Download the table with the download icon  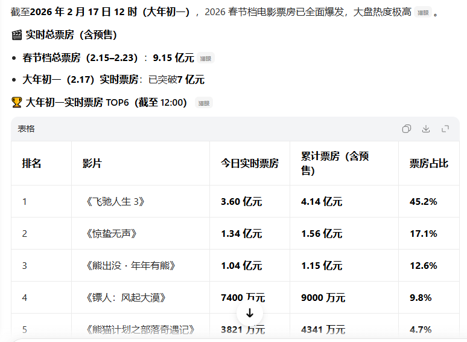[x=426, y=129]
